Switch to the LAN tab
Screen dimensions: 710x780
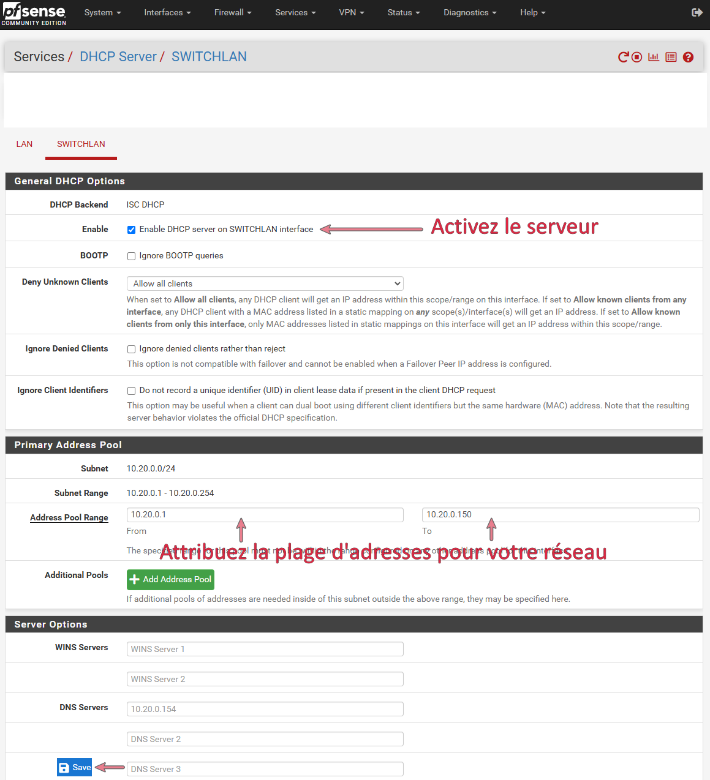click(x=25, y=144)
